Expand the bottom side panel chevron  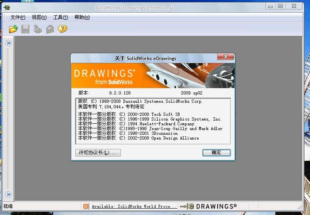click(x=8, y=194)
